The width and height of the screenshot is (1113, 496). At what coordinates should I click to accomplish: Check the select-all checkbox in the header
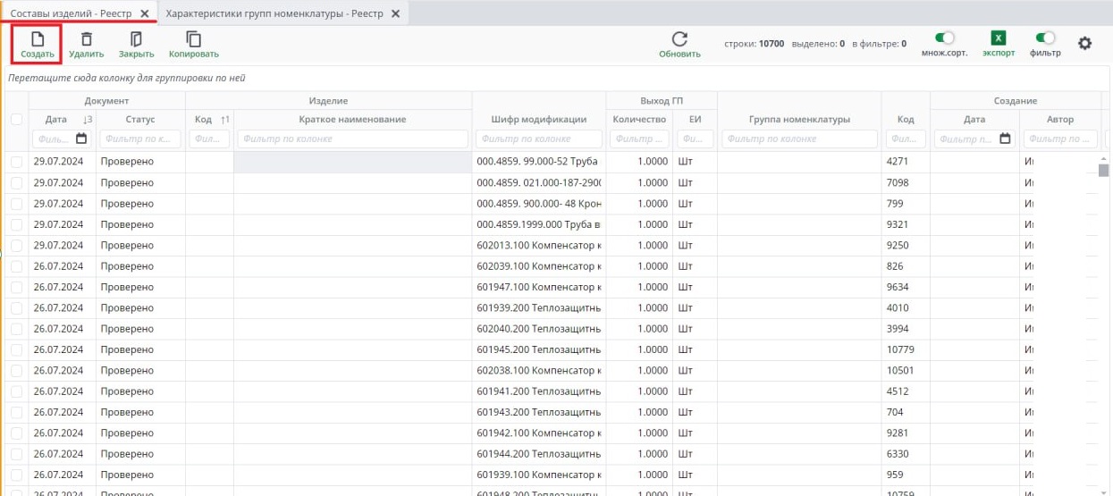click(x=16, y=119)
